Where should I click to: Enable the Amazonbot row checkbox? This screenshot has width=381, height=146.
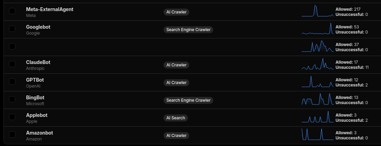pos(12,135)
